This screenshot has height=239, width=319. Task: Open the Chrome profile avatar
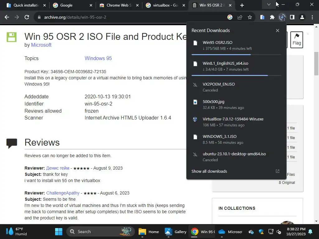point(302,17)
